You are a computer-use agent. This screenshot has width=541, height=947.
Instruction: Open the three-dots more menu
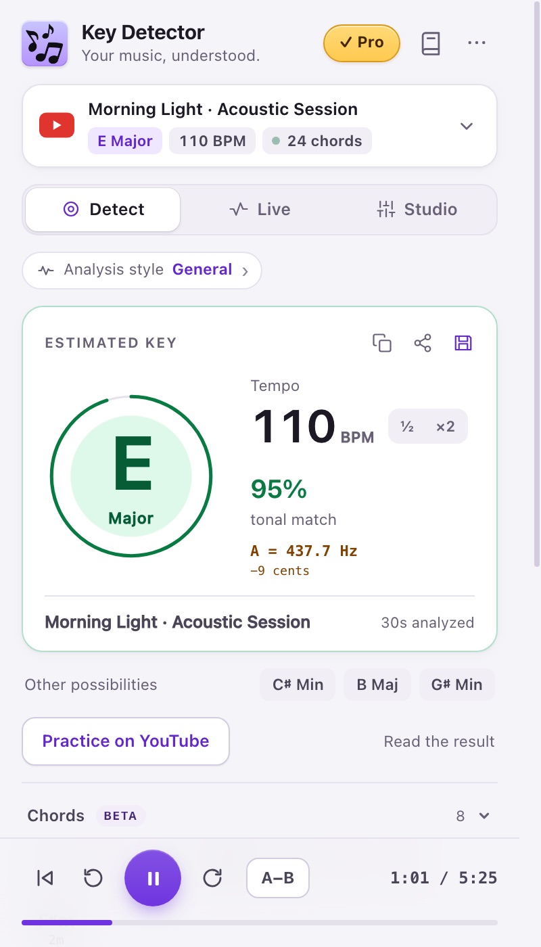477,43
